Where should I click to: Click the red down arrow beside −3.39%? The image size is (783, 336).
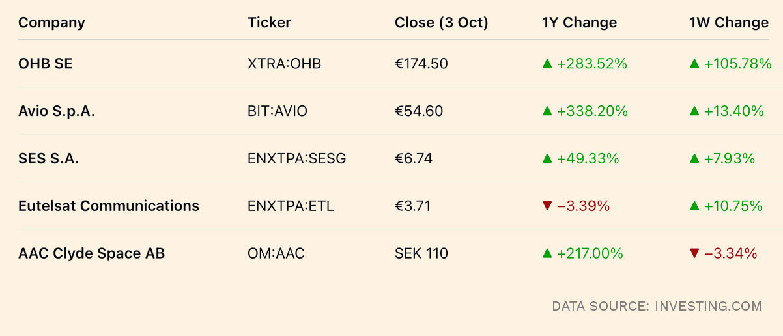[x=547, y=206]
